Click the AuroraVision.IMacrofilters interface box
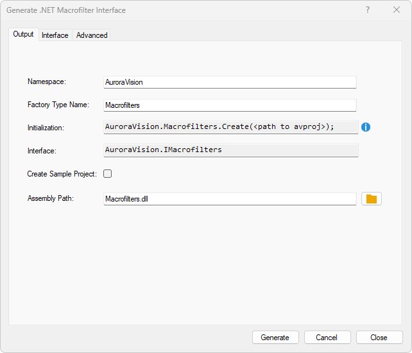The width and height of the screenshot is (412, 353). pos(230,150)
